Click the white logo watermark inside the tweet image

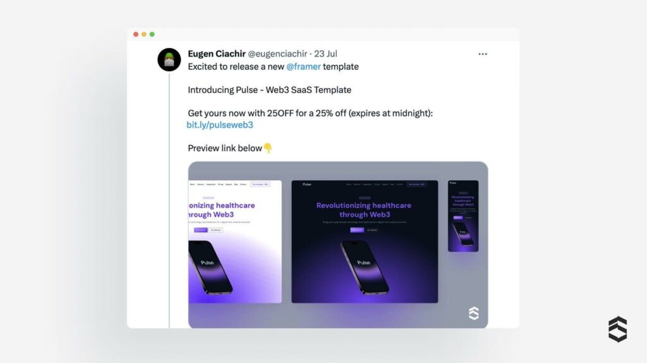coord(474,313)
